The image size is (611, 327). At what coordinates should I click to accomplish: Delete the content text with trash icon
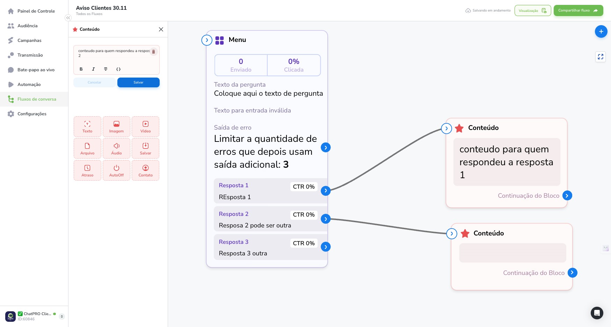[153, 52]
